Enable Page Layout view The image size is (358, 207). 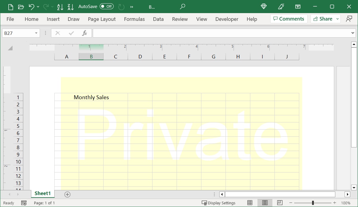coord(265,203)
